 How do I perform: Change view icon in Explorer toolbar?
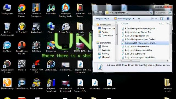click(x=152, y=18)
